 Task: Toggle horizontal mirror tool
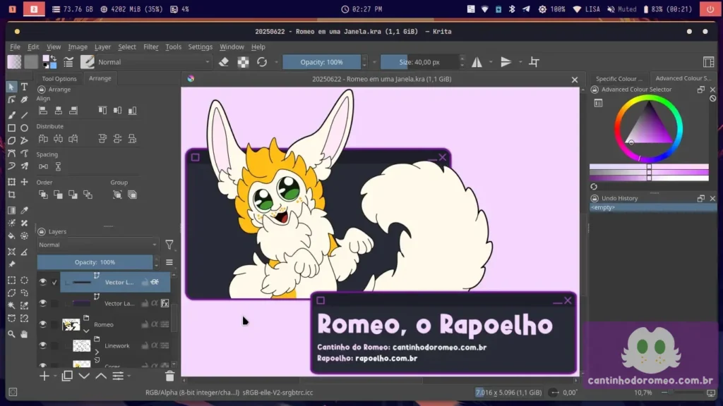pyautogui.click(x=477, y=62)
